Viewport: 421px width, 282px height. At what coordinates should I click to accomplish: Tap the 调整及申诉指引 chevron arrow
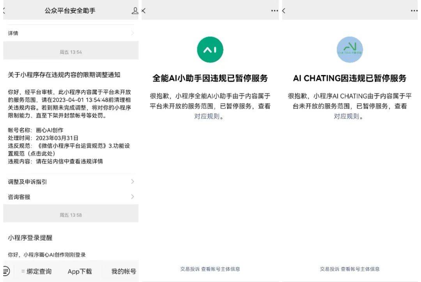[x=133, y=182]
